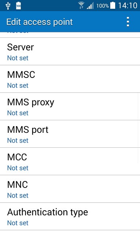Open Authentication type selection dropdown
The height and width of the screenshot is (234, 140).
(x=70, y=216)
